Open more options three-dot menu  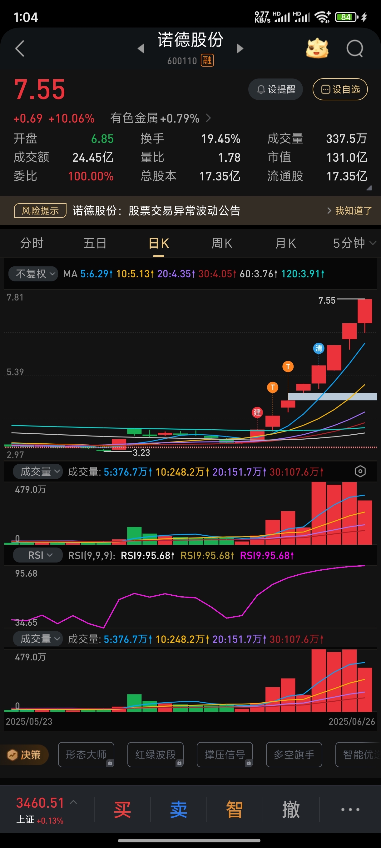point(350,810)
